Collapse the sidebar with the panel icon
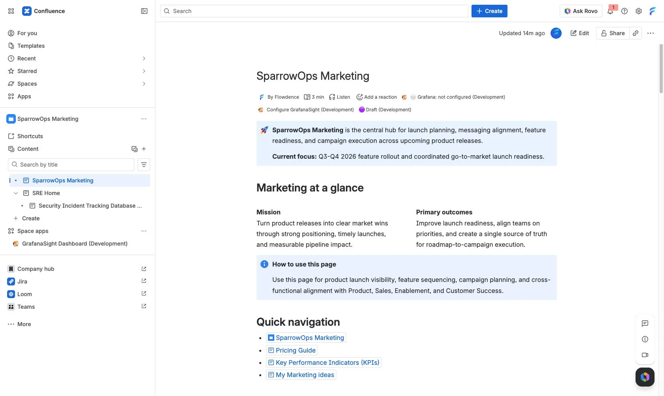The width and height of the screenshot is (664, 396). (144, 11)
